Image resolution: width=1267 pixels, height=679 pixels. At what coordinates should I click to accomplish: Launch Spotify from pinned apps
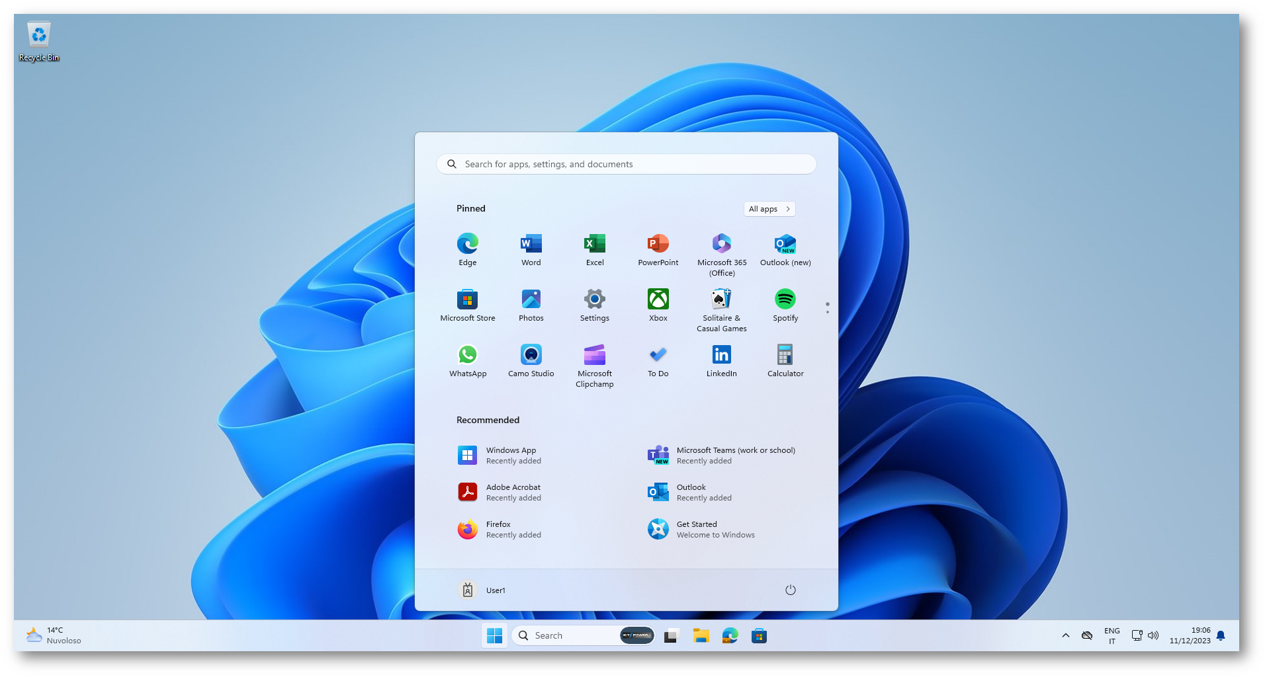click(785, 305)
